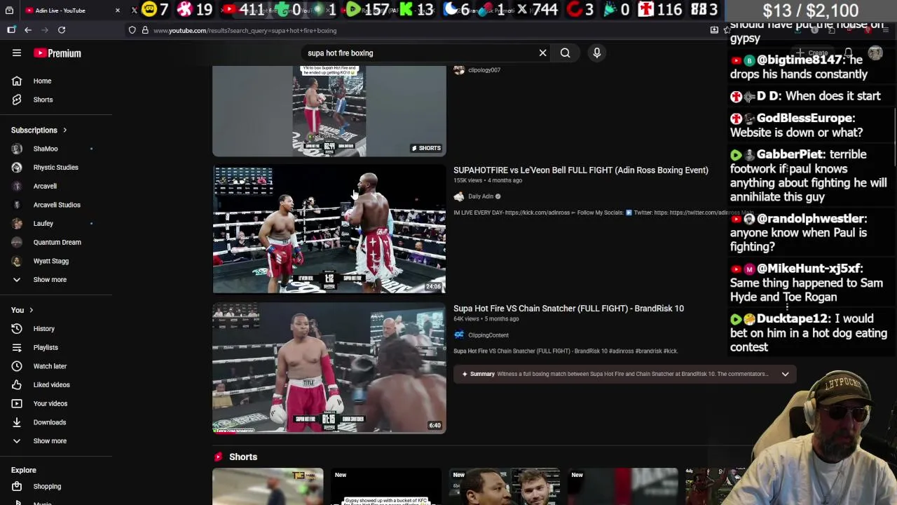Open Supa Hot Fire VS Chain Snatcher title
897x505 pixels.
click(568, 309)
